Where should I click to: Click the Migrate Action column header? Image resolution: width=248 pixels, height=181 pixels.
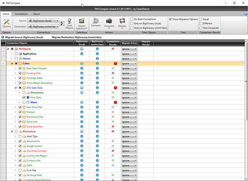point(129,43)
